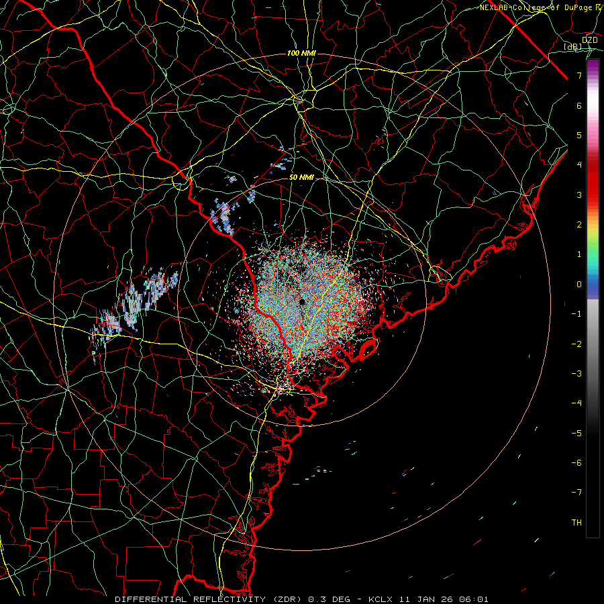This screenshot has height=604, width=604.
Task: Click the "DZD" legend title
Action: pos(589,40)
